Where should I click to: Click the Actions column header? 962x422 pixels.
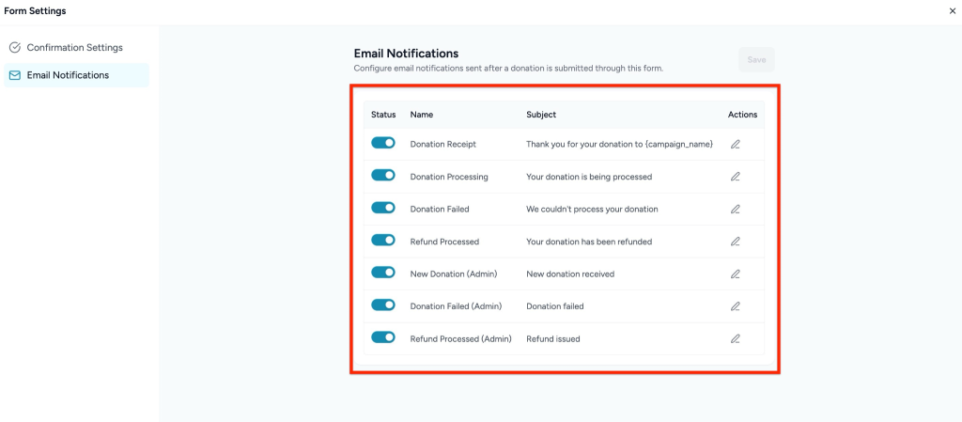(x=742, y=115)
